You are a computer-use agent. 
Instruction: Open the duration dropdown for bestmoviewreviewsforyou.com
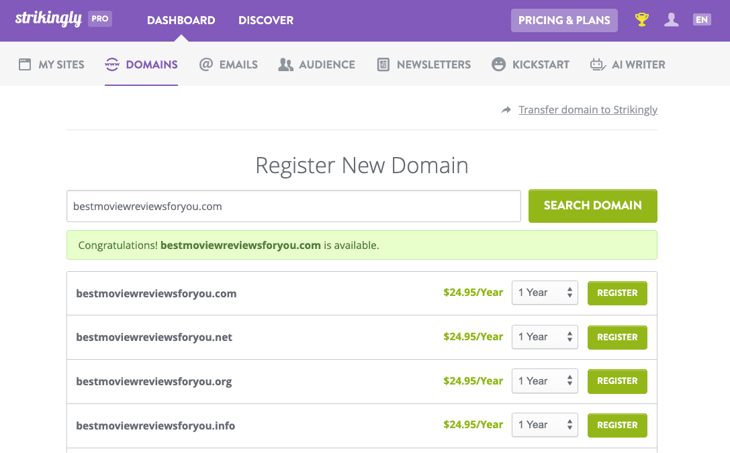pyautogui.click(x=545, y=293)
